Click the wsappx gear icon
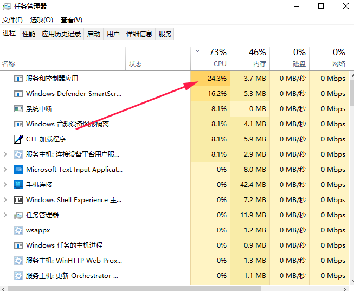 coord(18,230)
